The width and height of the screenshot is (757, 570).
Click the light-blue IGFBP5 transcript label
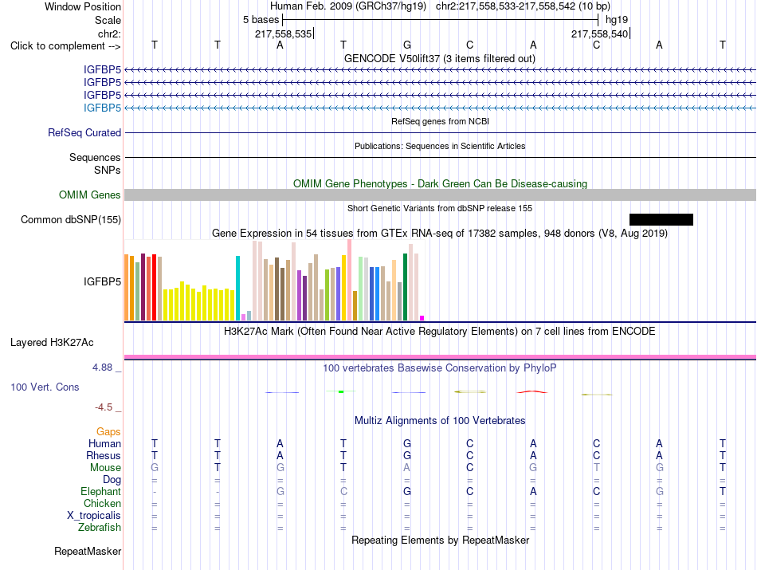tap(102, 108)
